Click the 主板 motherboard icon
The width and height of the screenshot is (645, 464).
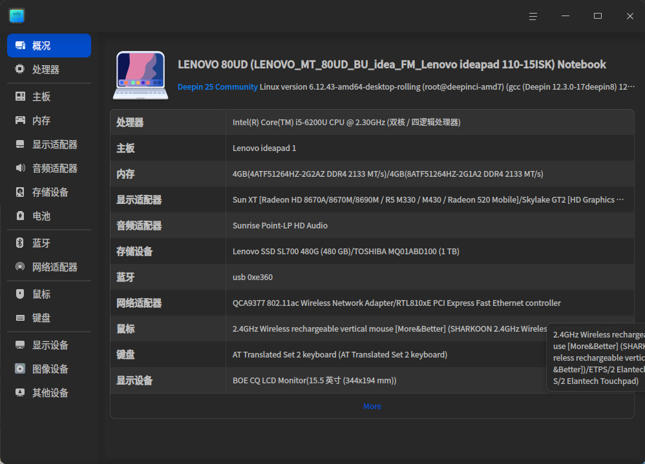pyautogui.click(x=20, y=96)
